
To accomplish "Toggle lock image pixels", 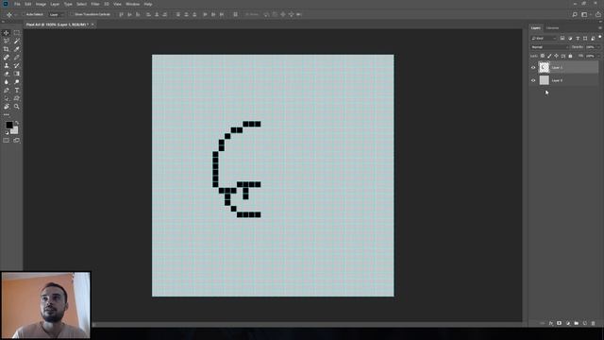I will [549, 56].
